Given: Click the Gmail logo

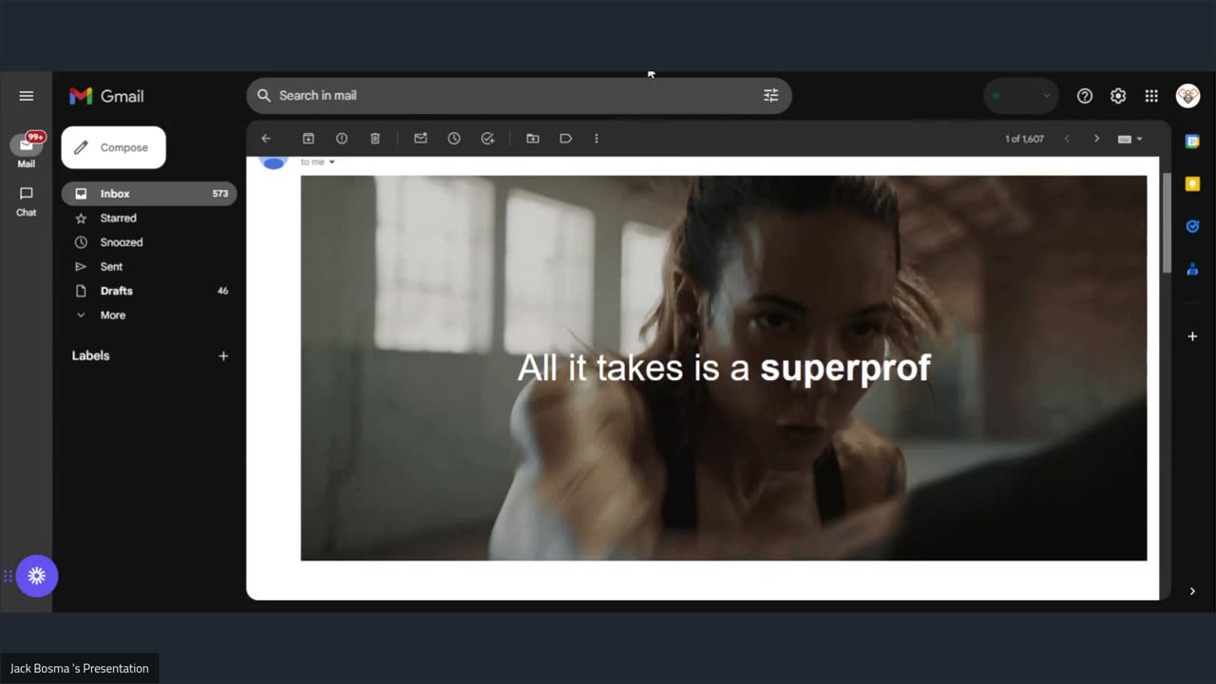Looking at the screenshot, I should pyautogui.click(x=106, y=96).
